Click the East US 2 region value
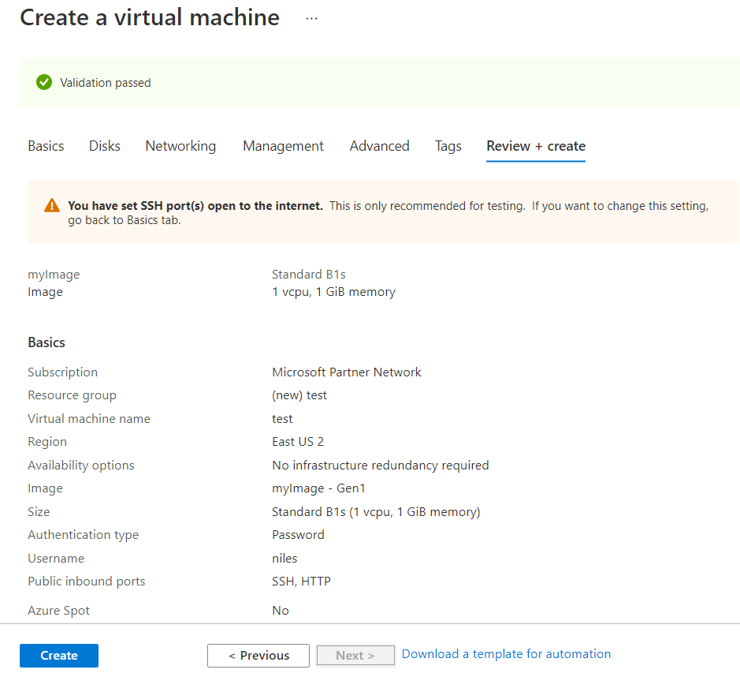Image resolution: width=740 pixels, height=692 pixels. click(298, 442)
